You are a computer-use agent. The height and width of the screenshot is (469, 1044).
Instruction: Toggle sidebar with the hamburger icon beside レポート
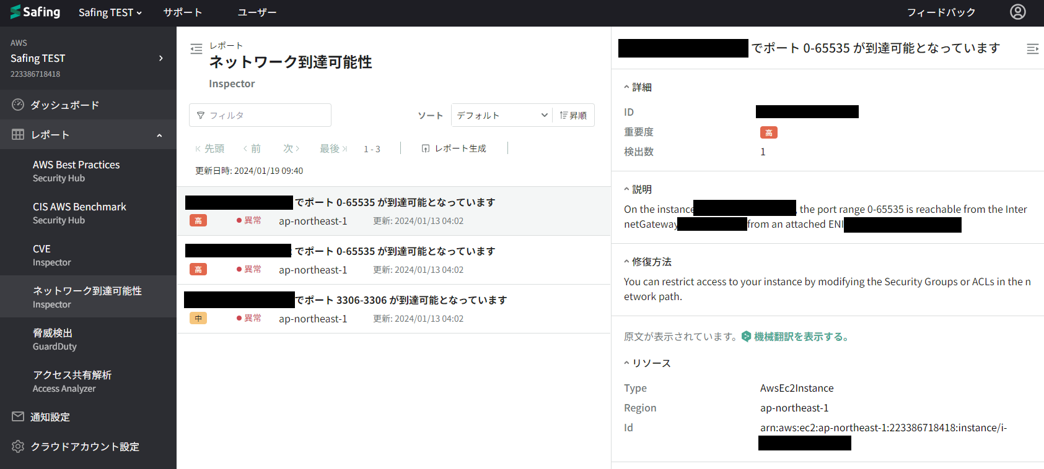196,48
